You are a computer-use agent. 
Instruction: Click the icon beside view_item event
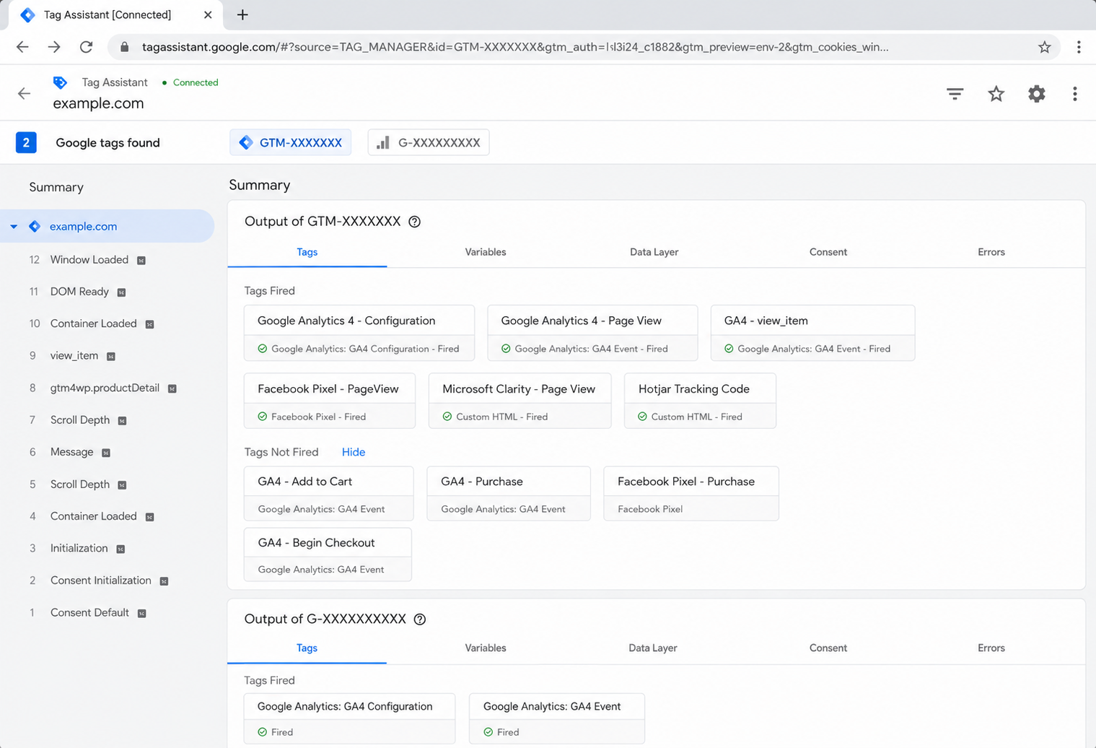click(x=111, y=357)
